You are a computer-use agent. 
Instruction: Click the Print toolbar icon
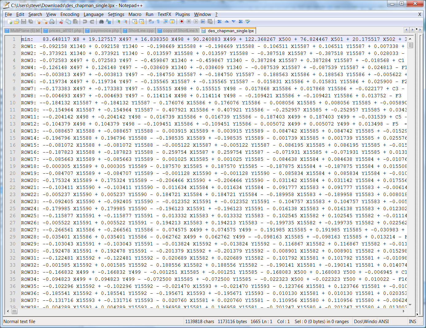(x=52, y=21)
